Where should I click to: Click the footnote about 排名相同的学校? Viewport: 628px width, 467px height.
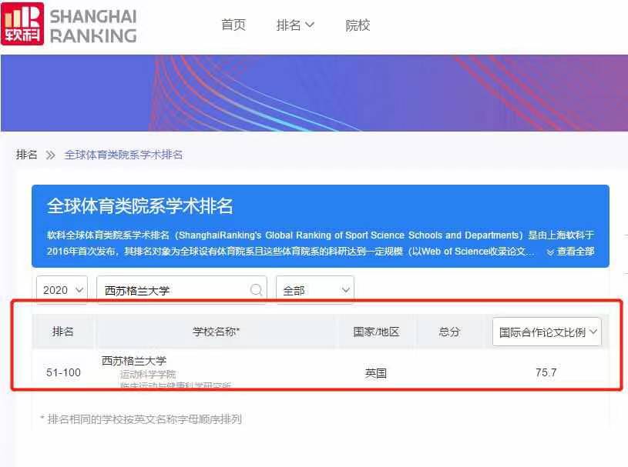click(x=141, y=419)
